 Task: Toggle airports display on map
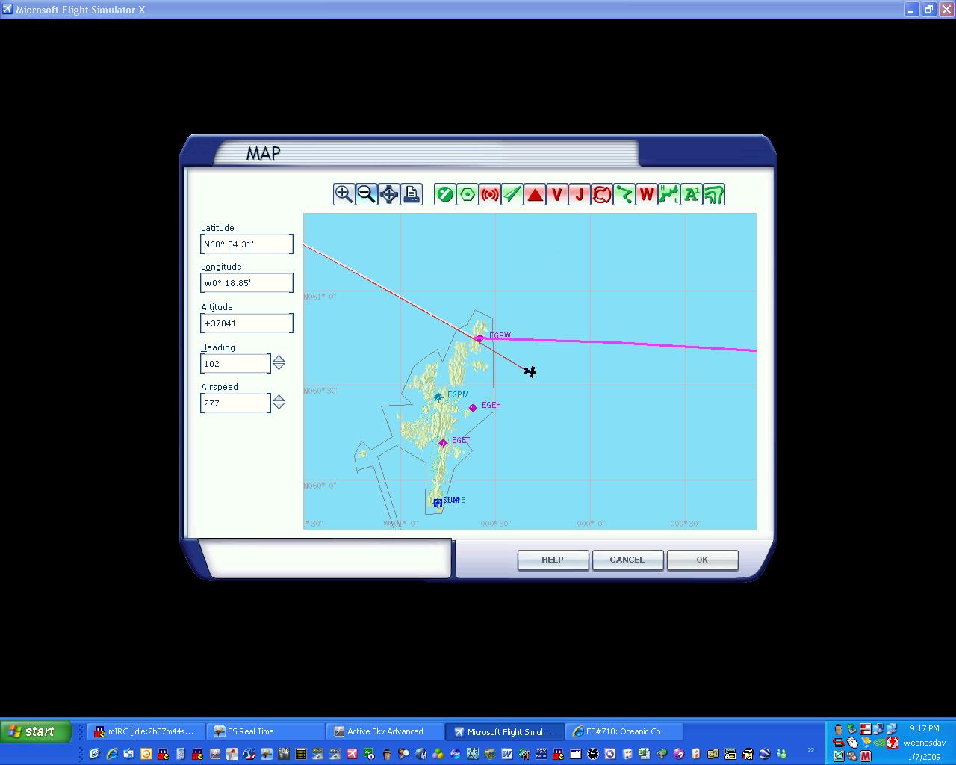click(444, 194)
